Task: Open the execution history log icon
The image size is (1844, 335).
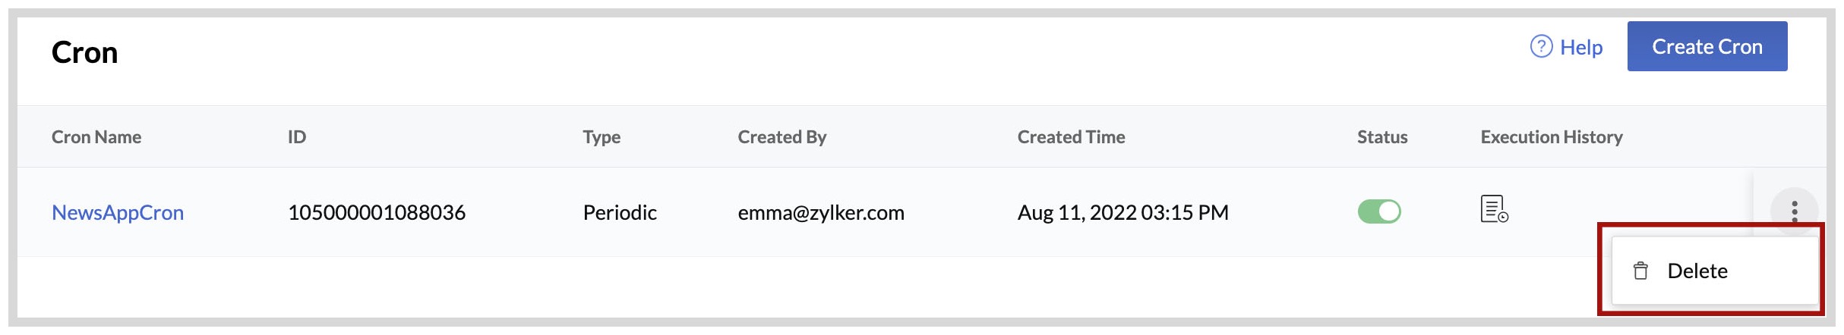Action: [x=1494, y=209]
